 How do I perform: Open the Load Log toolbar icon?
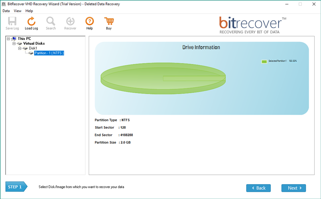pyautogui.click(x=31, y=21)
